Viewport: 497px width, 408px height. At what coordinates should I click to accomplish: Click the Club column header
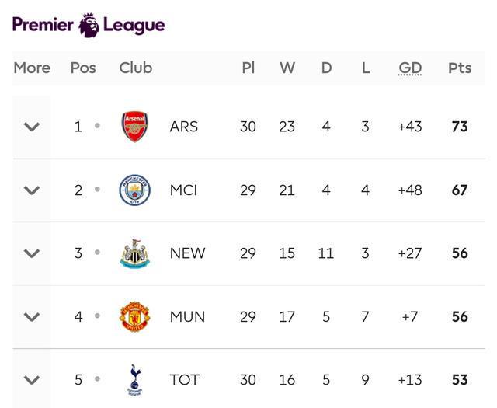136,68
